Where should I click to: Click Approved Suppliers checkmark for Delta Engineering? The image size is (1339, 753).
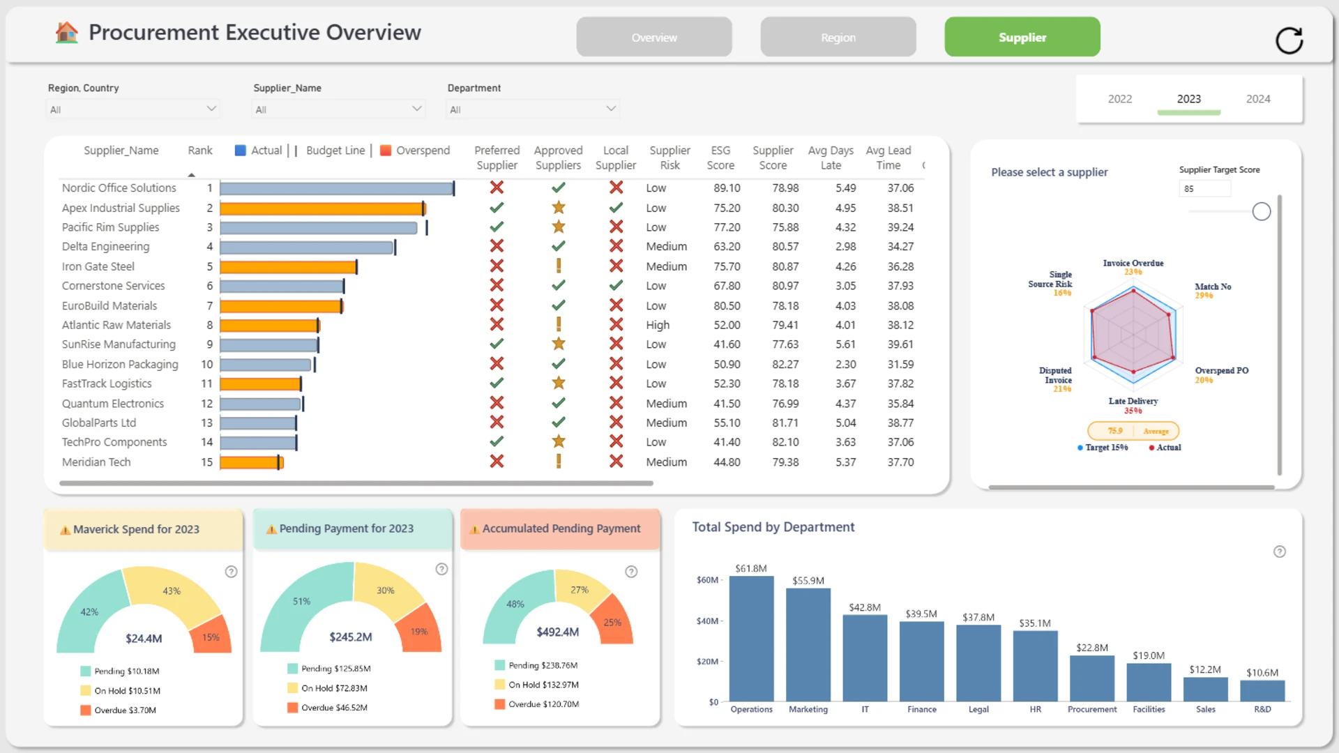(559, 247)
